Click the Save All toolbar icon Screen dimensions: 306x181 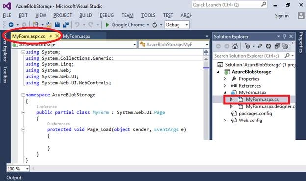click(x=66, y=25)
